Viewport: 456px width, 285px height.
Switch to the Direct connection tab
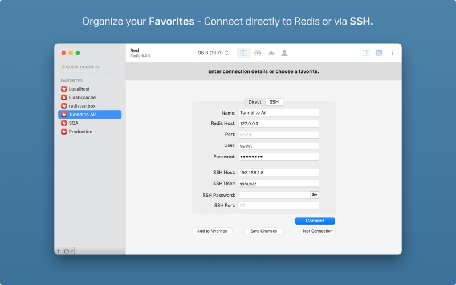point(255,102)
